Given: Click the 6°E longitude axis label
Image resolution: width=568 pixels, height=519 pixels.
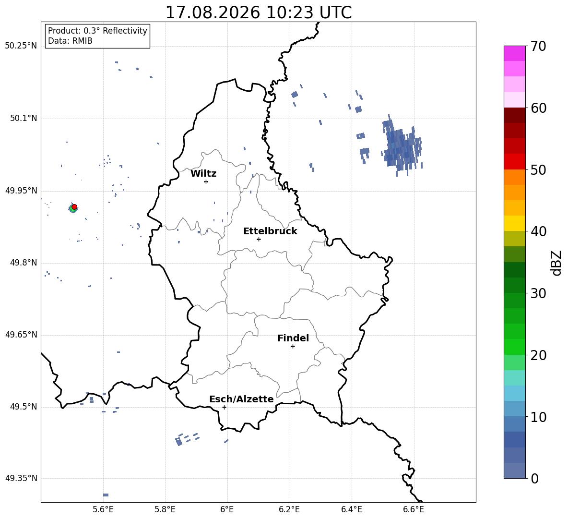Looking at the screenshot, I should click(x=227, y=509).
